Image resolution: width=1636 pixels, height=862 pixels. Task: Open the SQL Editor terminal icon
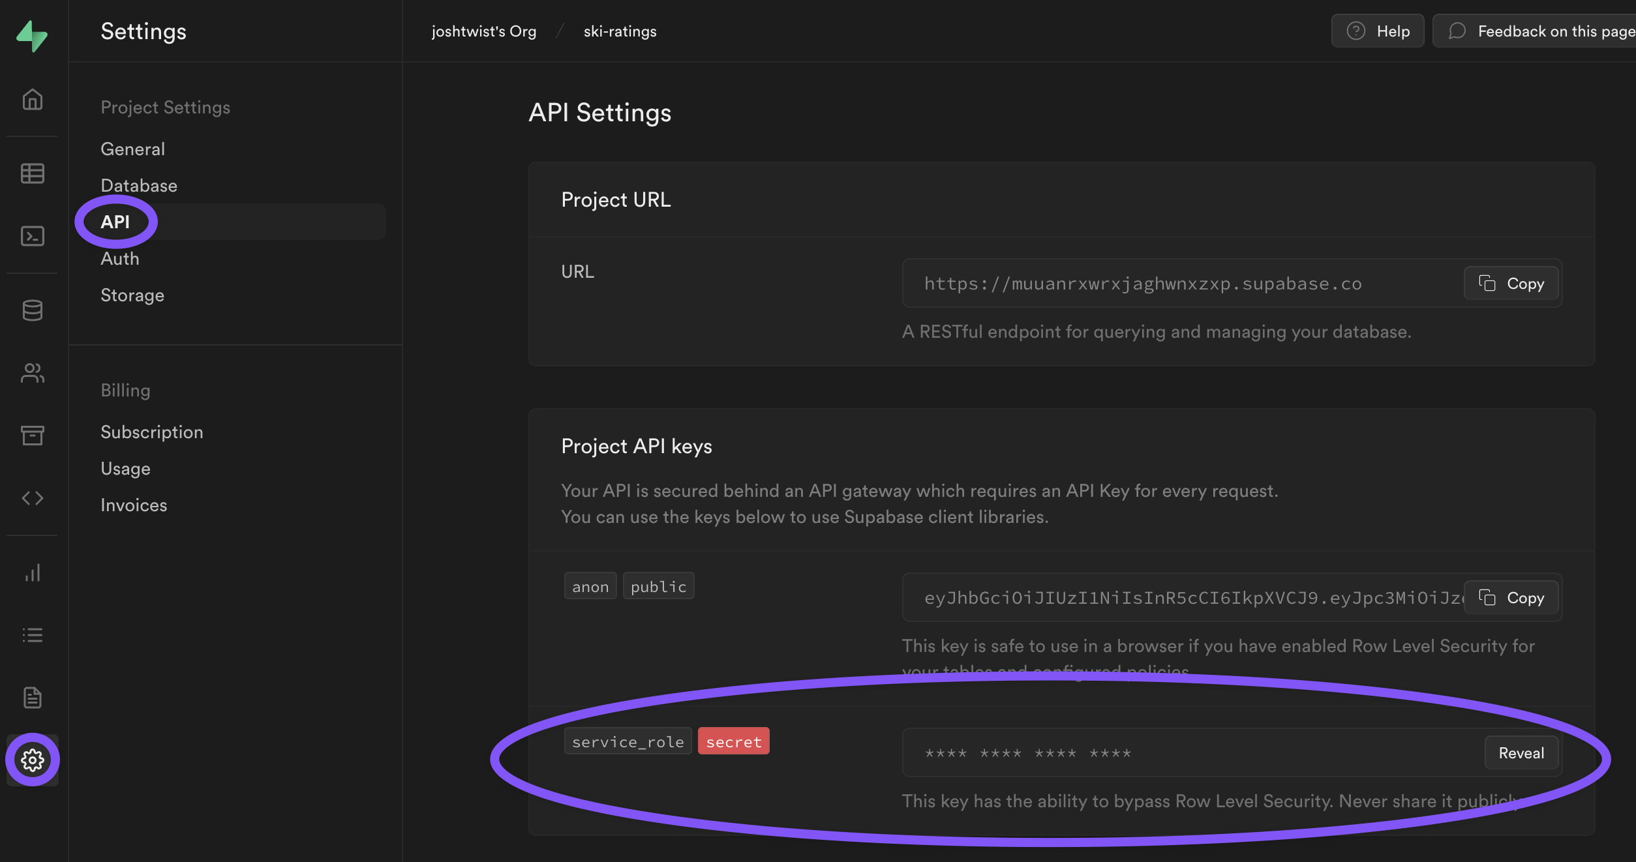click(33, 235)
